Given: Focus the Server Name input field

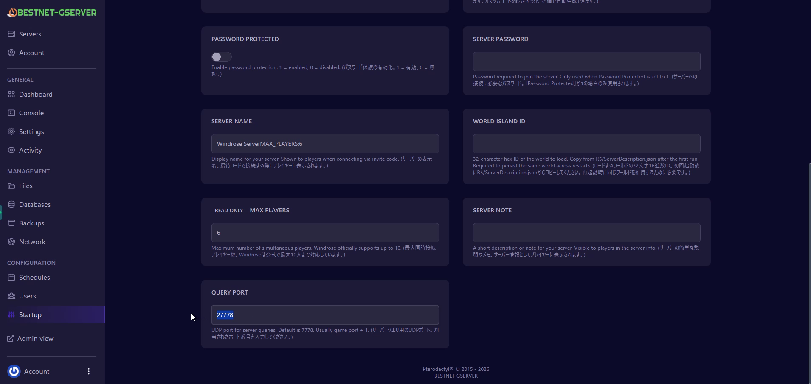Looking at the screenshot, I should pyautogui.click(x=325, y=144).
